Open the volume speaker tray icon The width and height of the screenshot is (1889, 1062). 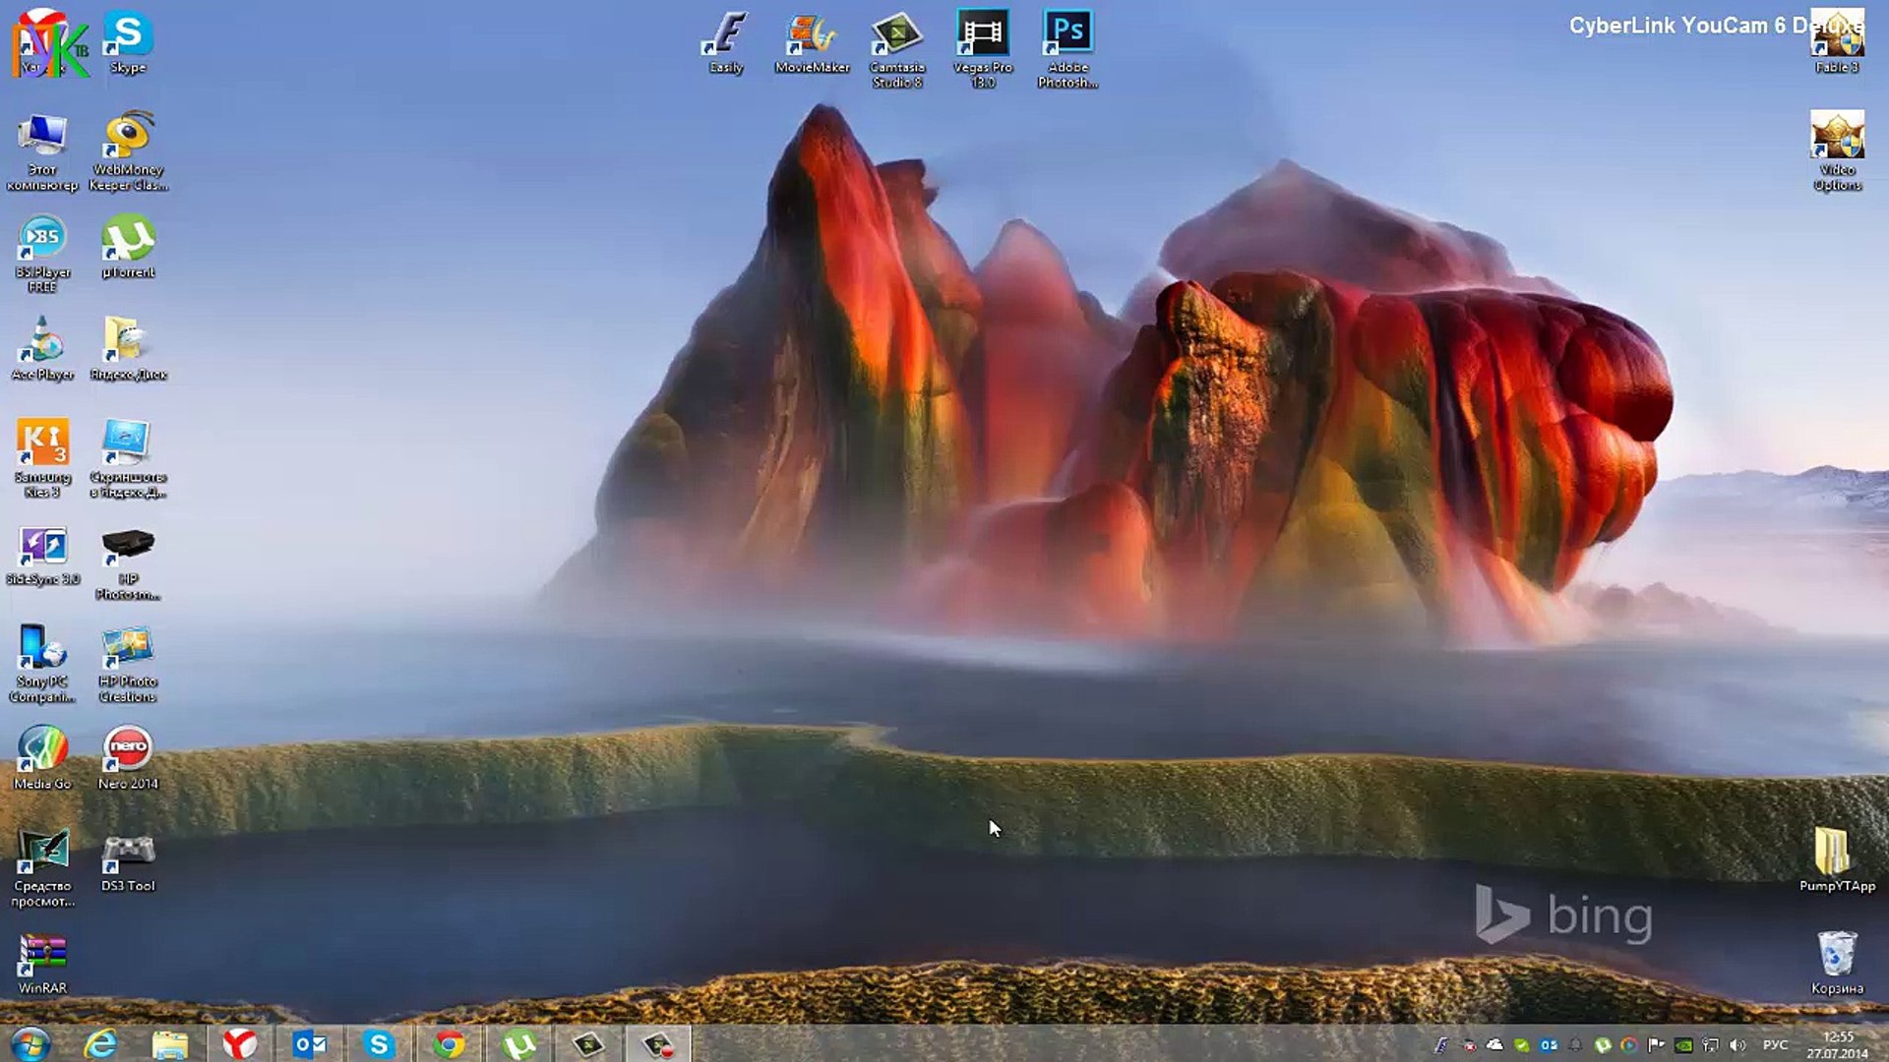click(x=1737, y=1044)
